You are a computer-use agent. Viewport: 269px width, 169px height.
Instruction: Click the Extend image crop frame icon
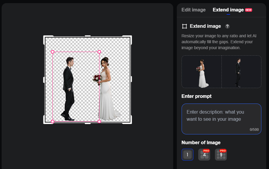184,26
